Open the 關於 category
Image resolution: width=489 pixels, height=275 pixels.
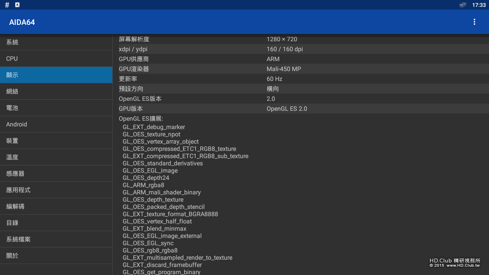[x=56, y=256]
